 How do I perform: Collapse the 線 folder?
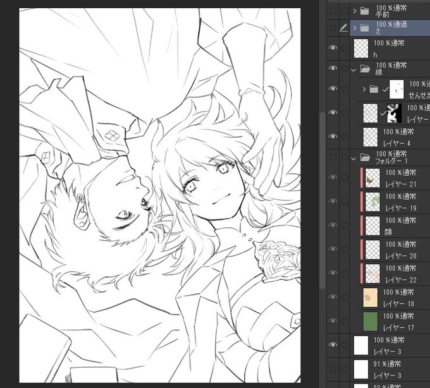pos(353,70)
